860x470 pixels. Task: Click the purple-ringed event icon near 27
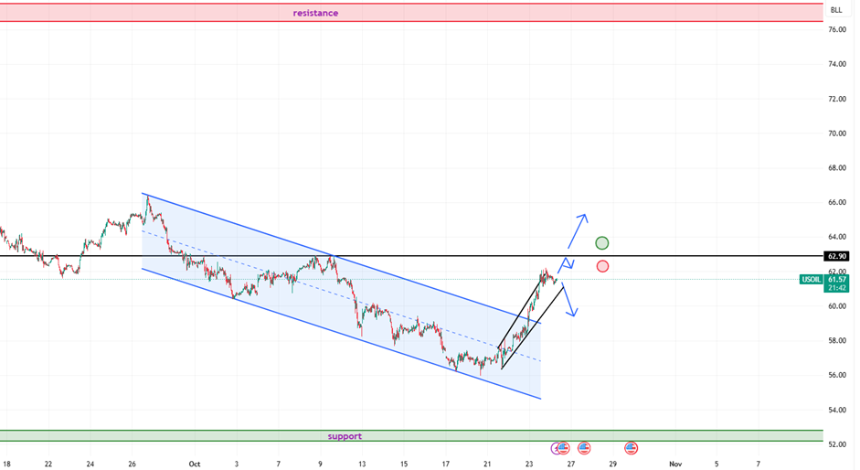tap(558, 448)
